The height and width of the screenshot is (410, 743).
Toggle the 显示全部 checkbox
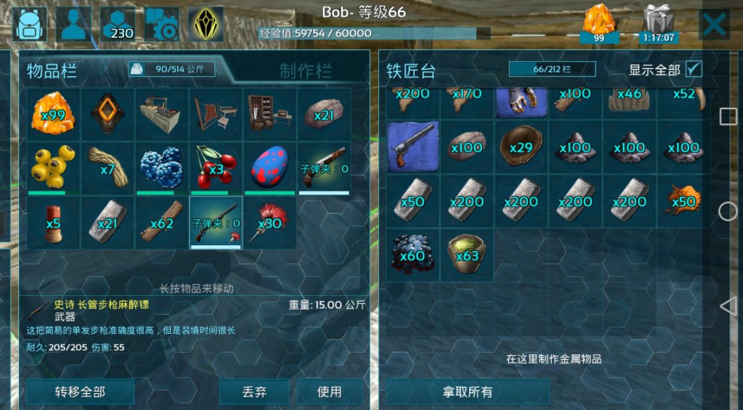pos(694,69)
